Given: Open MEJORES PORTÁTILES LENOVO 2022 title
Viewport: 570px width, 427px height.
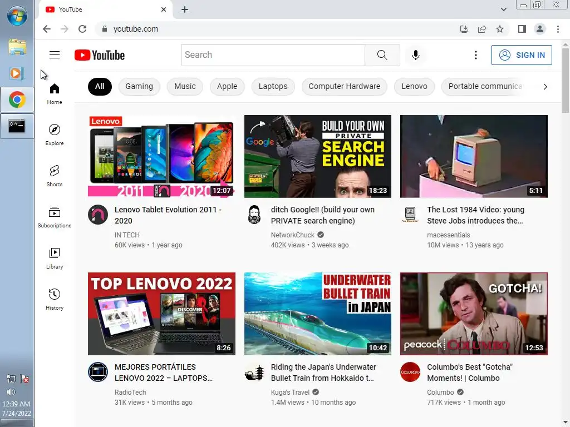Looking at the screenshot, I should [164, 373].
